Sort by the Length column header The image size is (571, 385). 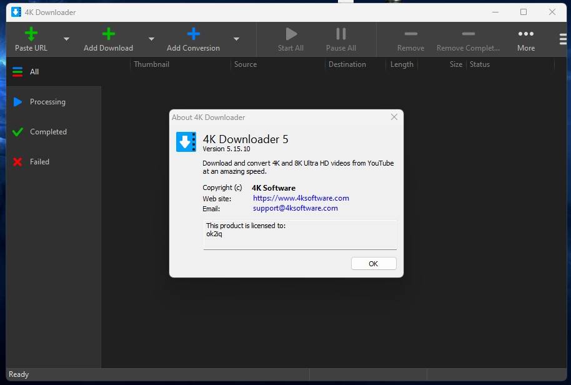402,64
